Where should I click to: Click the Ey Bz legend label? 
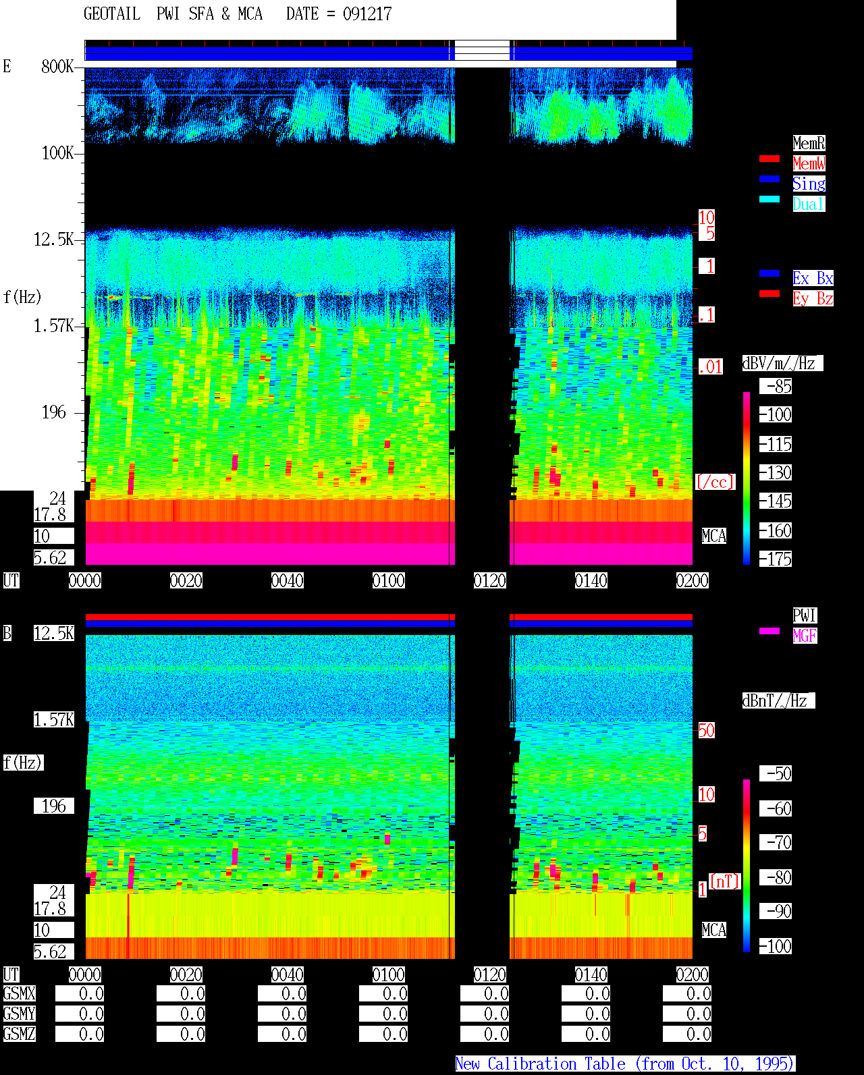click(x=813, y=298)
